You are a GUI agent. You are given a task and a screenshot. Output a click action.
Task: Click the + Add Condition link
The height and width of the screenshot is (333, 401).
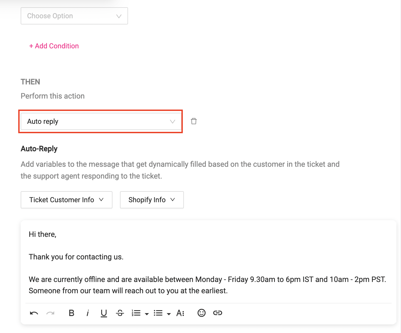(x=54, y=46)
